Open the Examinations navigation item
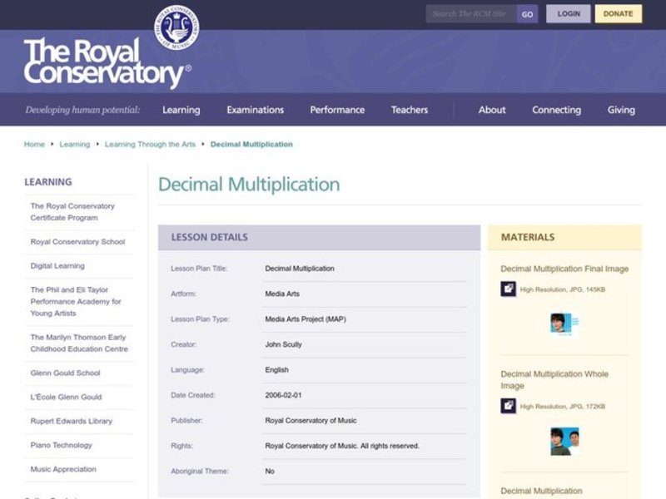 pos(256,110)
